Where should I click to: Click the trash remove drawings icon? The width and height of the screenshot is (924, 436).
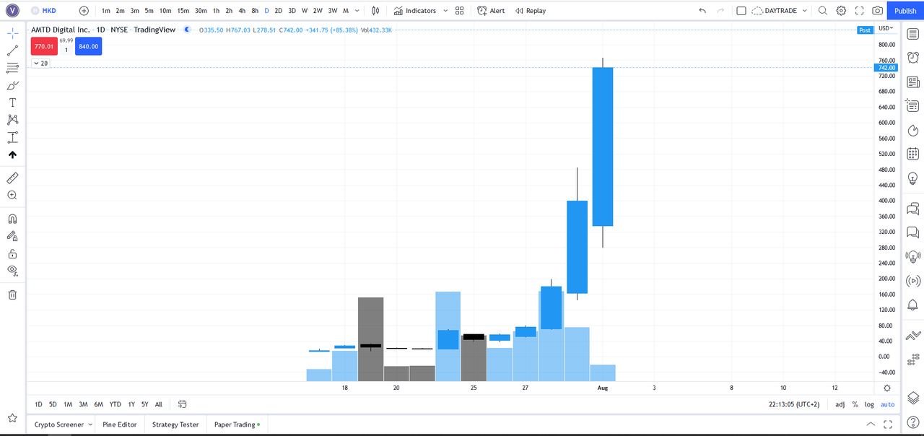tap(12, 295)
